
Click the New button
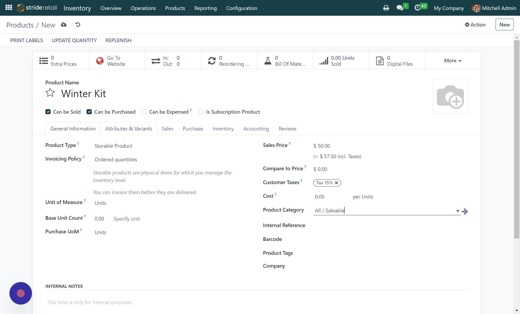(504, 25)
